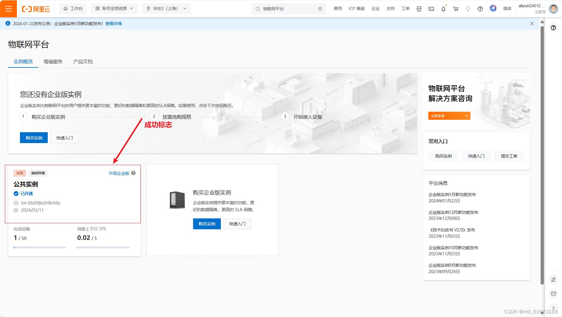Click the right sidebar help icon

click(x=553, y=28)
